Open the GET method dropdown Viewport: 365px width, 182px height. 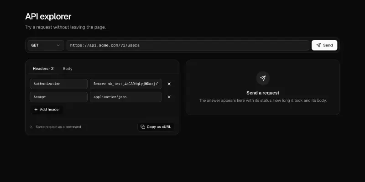(x=46, y=45)
